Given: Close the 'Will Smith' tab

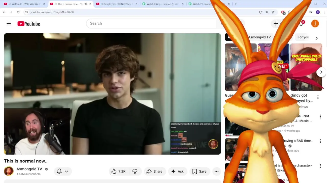Looking at the screenshot, I should [x=44, y=4].
